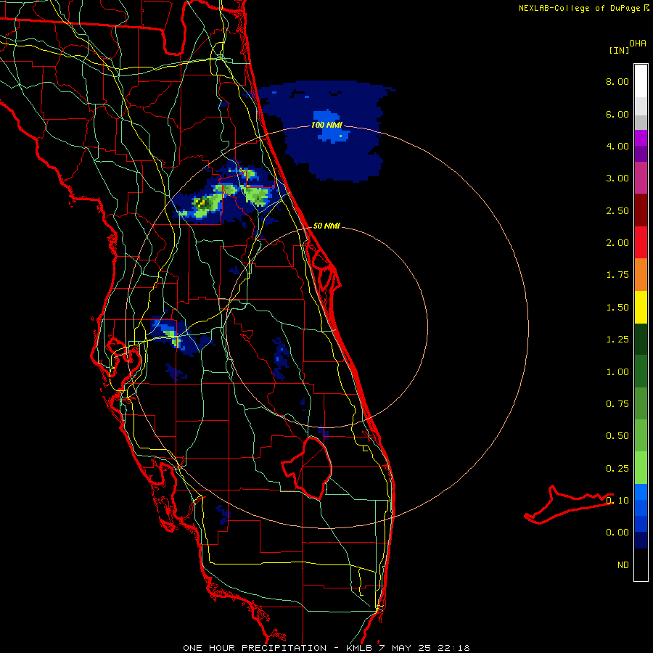Click the ONE HOUR PRECIPITATION title caption

tap(326, 648)
